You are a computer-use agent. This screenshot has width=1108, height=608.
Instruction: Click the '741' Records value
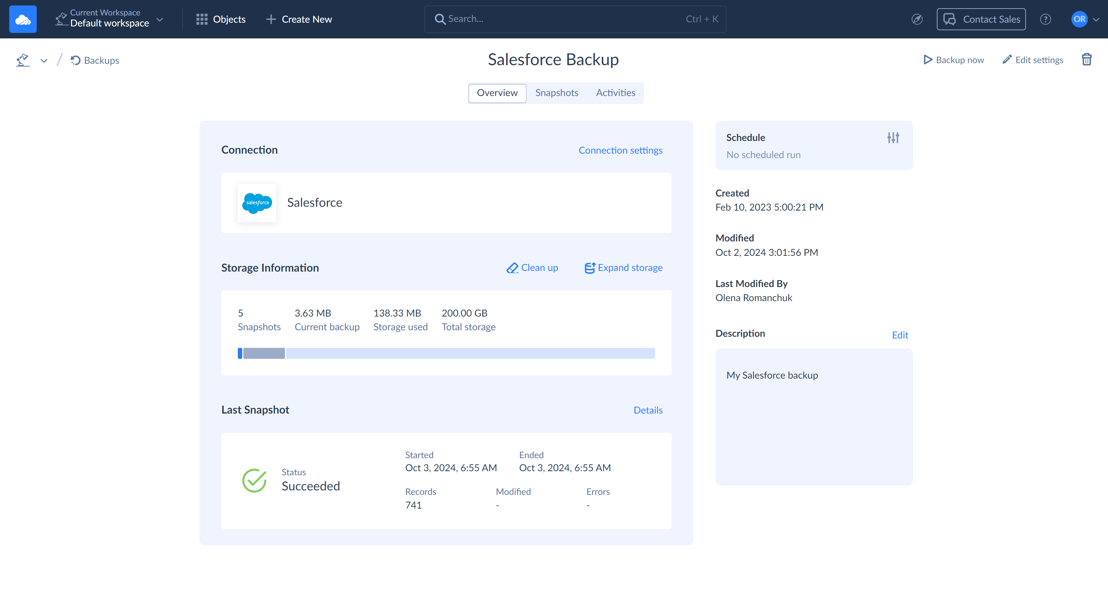(x=413, y=505)
